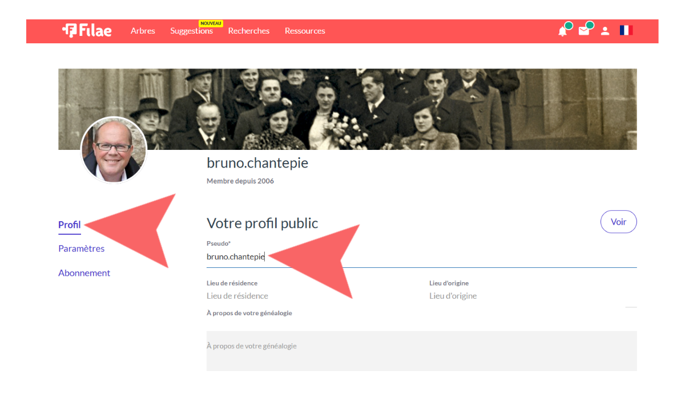Open the notifications bell icon

pos(563,31)
